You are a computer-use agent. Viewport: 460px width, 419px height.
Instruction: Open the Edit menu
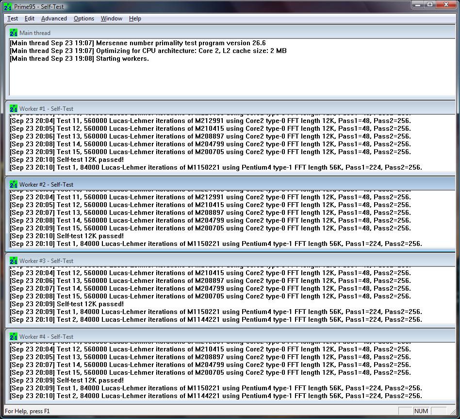tap(29, 18)
